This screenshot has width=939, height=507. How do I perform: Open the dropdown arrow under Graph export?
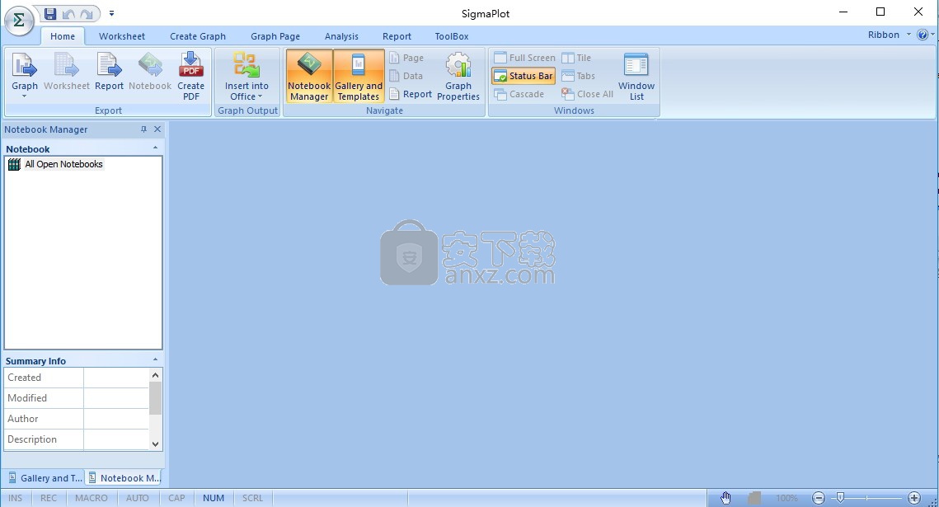point(25,96)
